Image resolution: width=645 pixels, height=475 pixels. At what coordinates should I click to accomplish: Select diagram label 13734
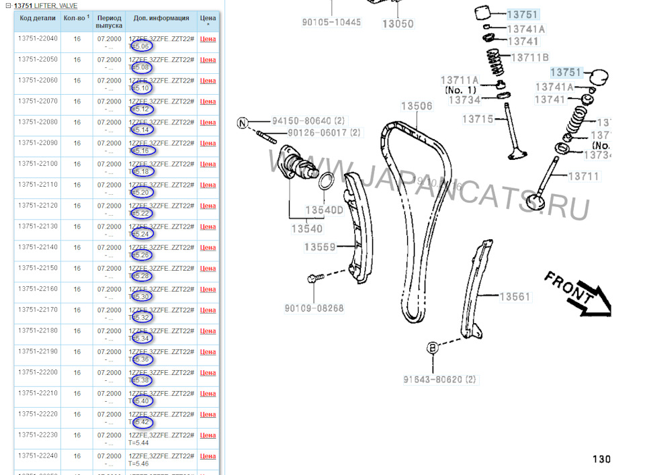coord(464,100)
